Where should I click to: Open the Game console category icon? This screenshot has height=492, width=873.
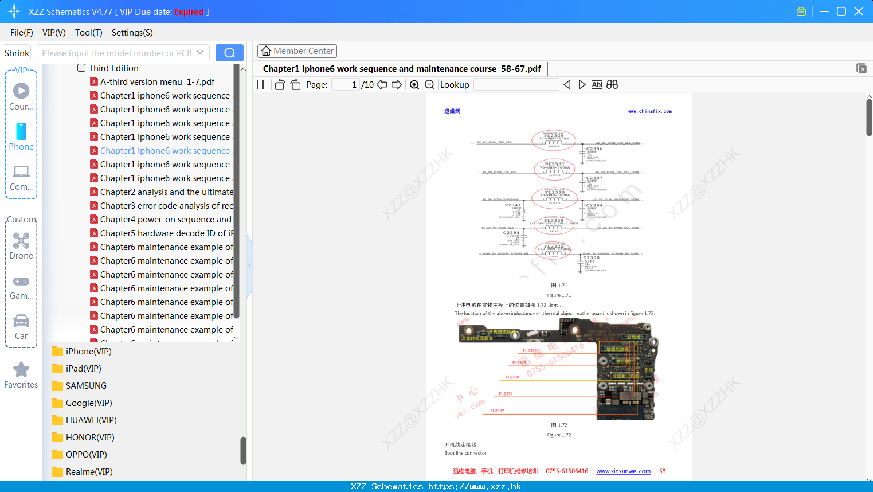pos(21,287)
